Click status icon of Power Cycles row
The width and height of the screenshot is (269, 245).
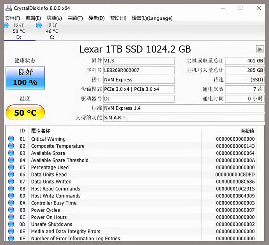[11, 210]
